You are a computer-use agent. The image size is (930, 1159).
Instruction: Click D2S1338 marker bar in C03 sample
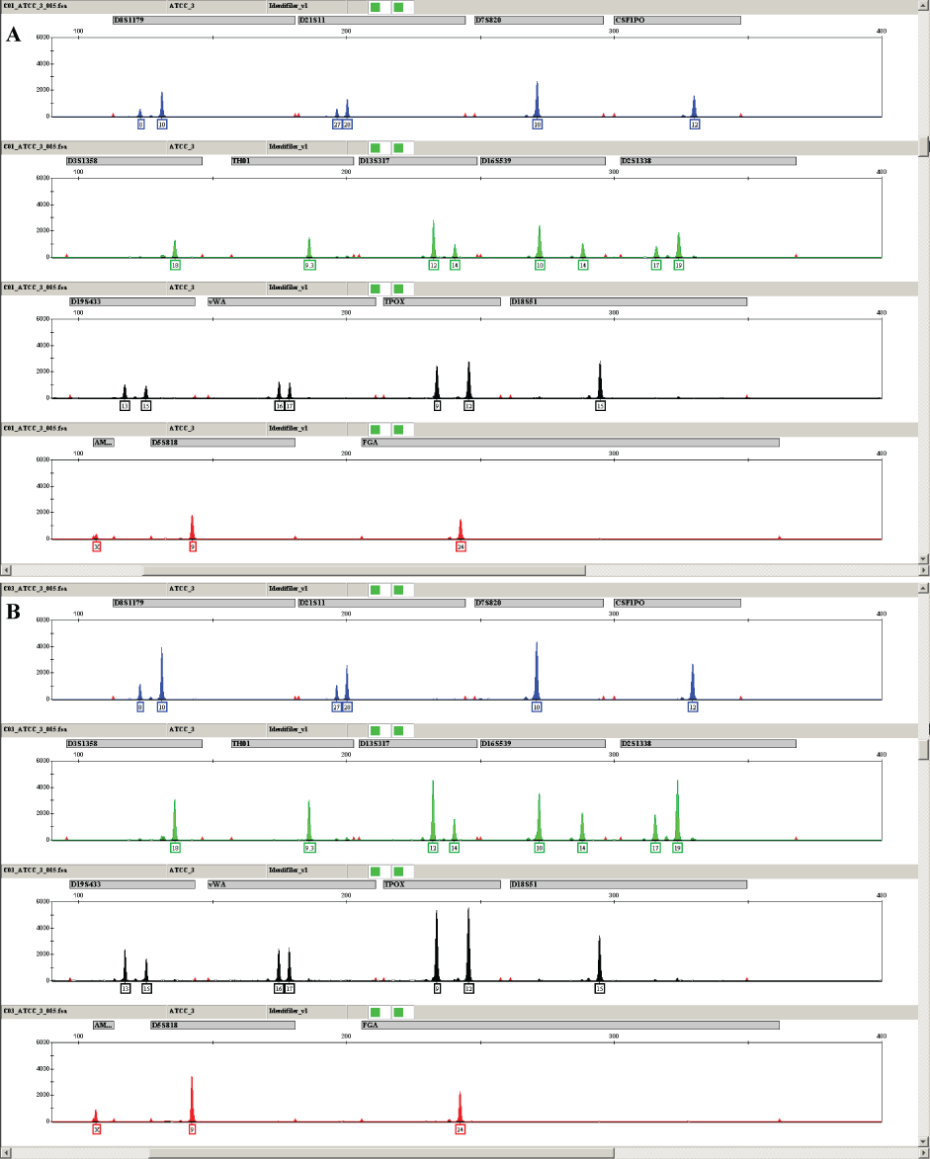tap(709, 744)
